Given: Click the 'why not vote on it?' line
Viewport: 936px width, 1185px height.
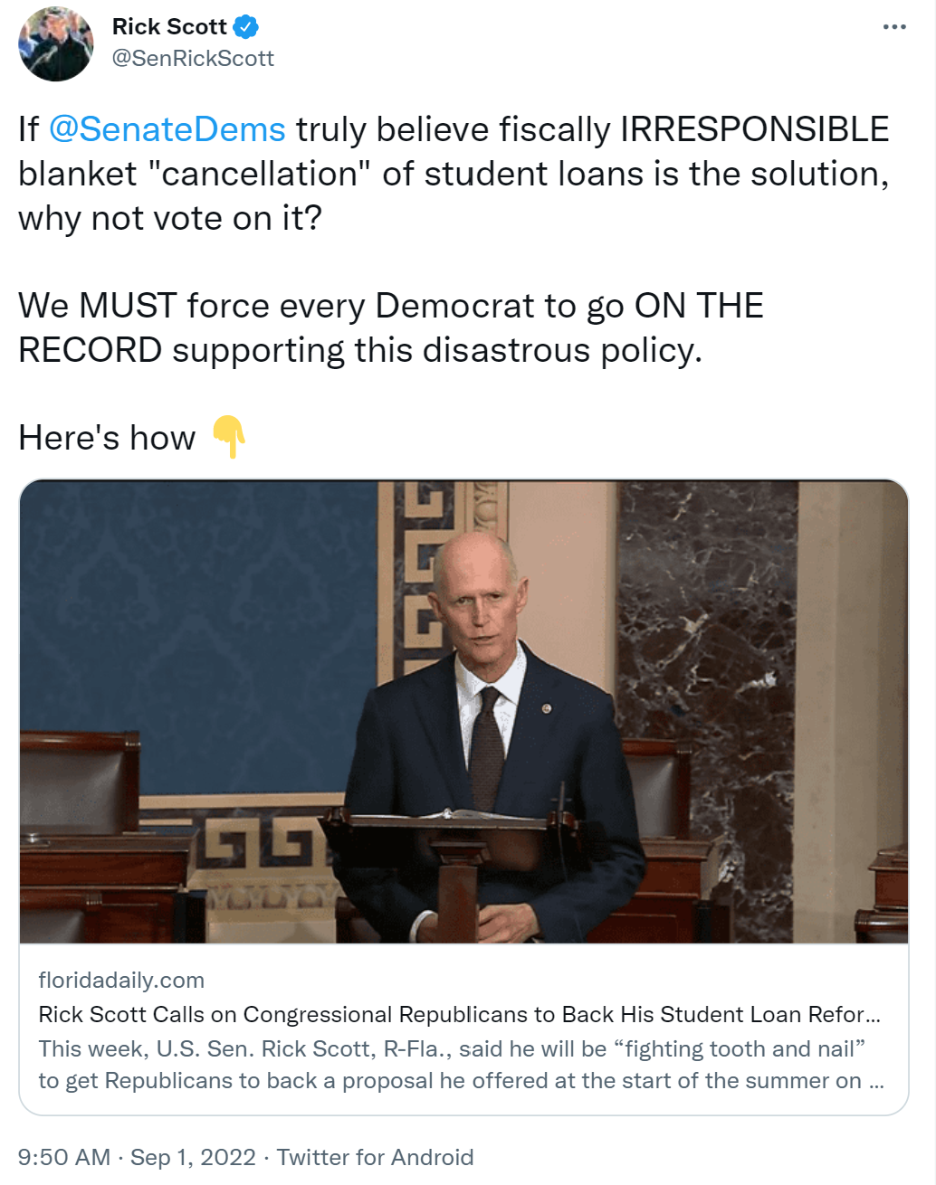Looking at the screenshot, I should point(170,218).
